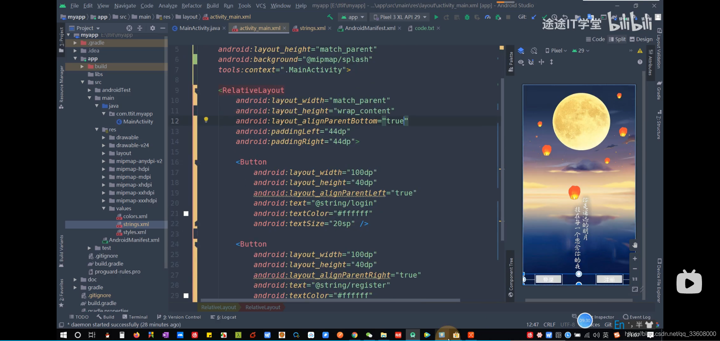Click the white color swatch on line 21

point(186,214)
